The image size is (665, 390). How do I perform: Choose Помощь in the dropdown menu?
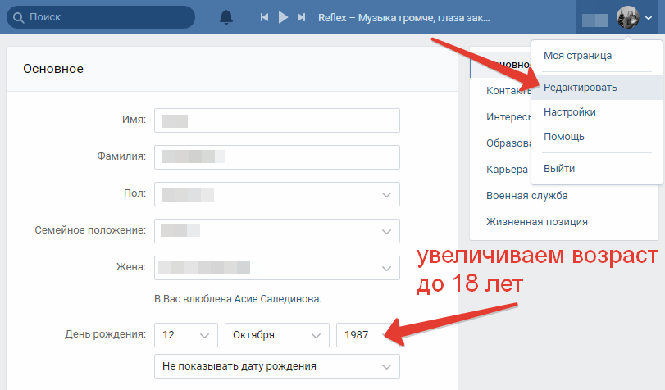(x=564, y=136)
